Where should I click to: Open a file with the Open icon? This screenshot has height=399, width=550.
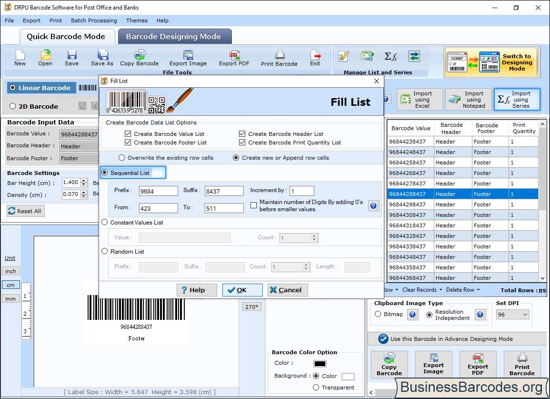point(45,57)
